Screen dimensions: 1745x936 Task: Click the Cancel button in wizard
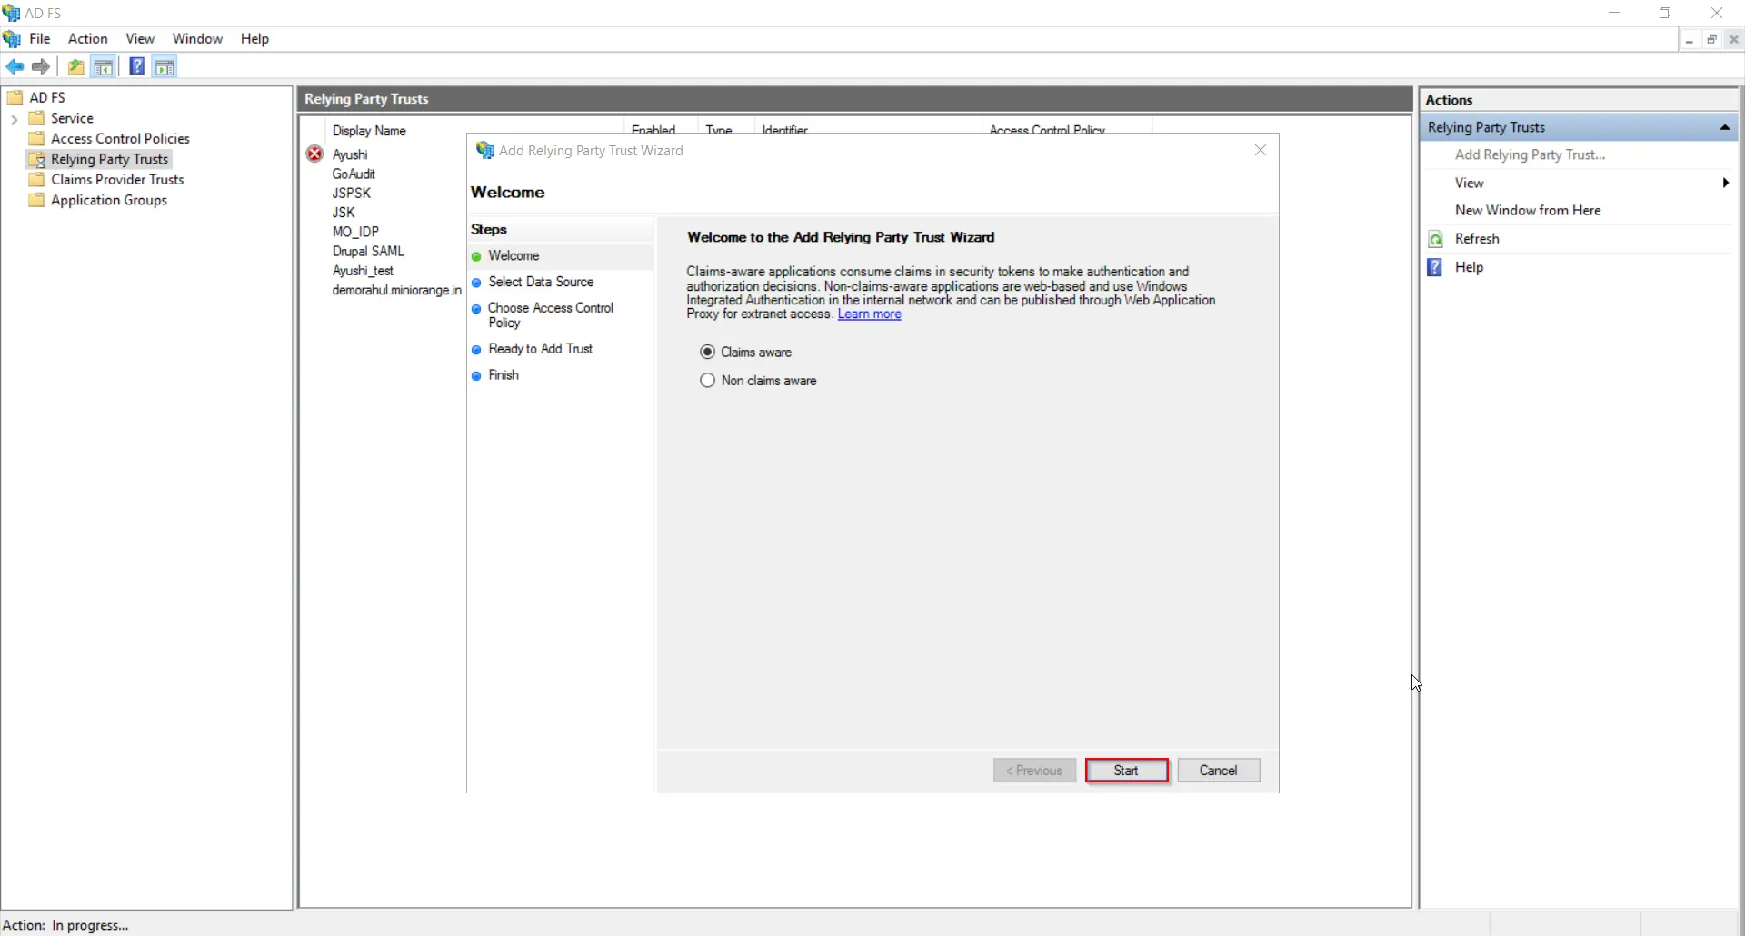tap(1219, 771)
